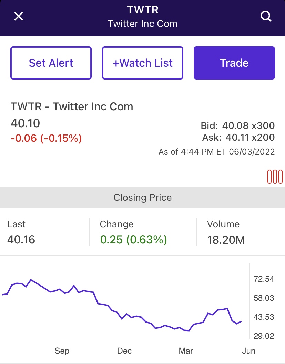
Task: Tap the TWTR Twitter Inc Com title header
Action: click(143, 17)
